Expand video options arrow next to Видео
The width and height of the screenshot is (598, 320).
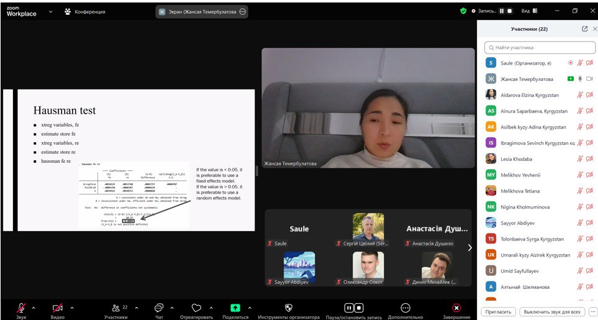click(x=72, y=308)
